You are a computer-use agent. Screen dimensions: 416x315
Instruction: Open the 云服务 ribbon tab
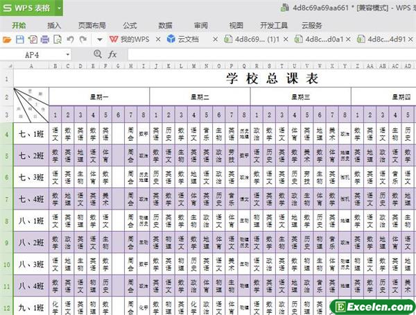311,26
